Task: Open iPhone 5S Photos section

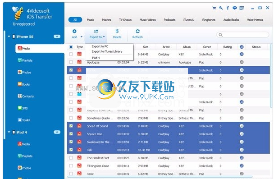Action: click(x=24, y=72)
